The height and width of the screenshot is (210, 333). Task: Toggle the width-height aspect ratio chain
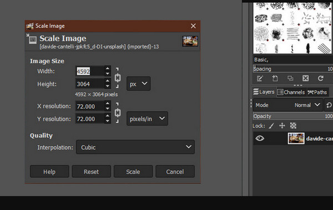(x=118, y=78)
